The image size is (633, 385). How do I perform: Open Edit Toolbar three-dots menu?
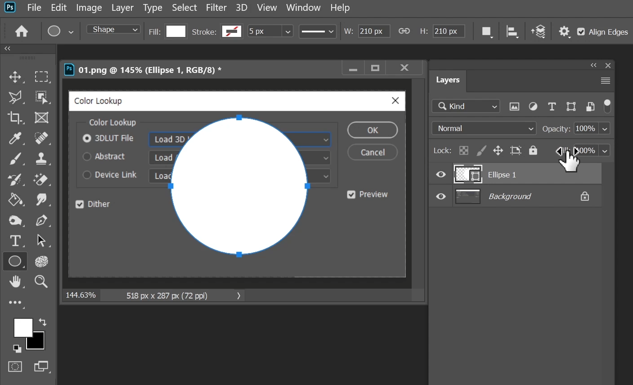point(15,303)
